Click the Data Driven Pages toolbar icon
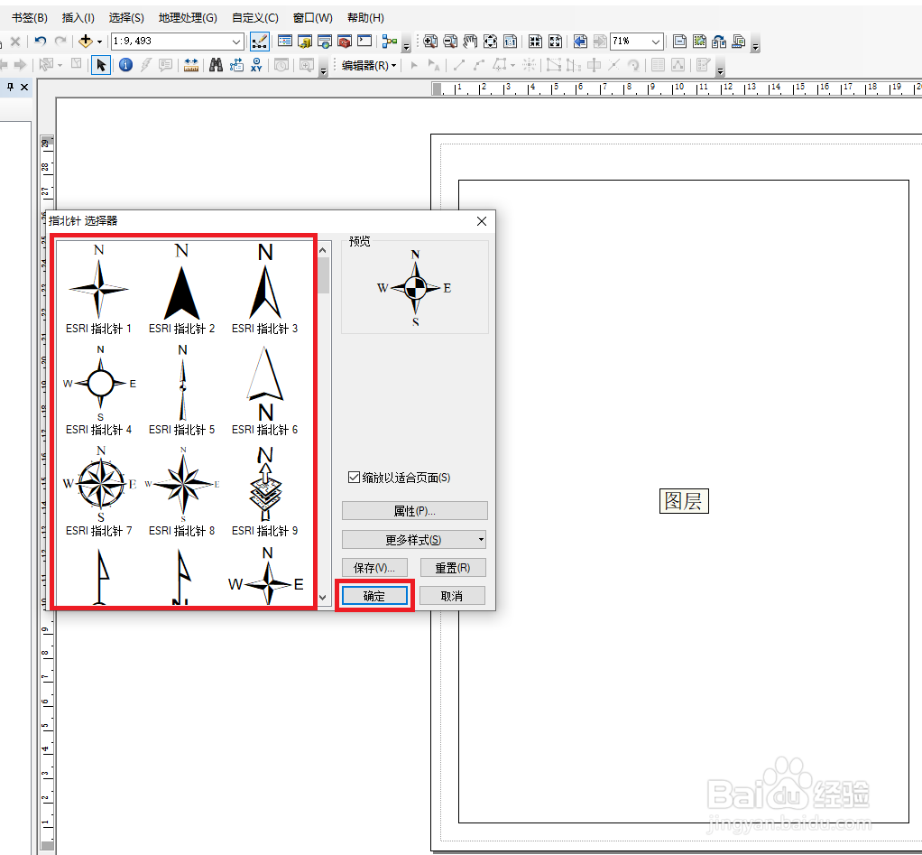Image resolution: width=922 pixels, height=855 pixels. [x=739, y=42]
